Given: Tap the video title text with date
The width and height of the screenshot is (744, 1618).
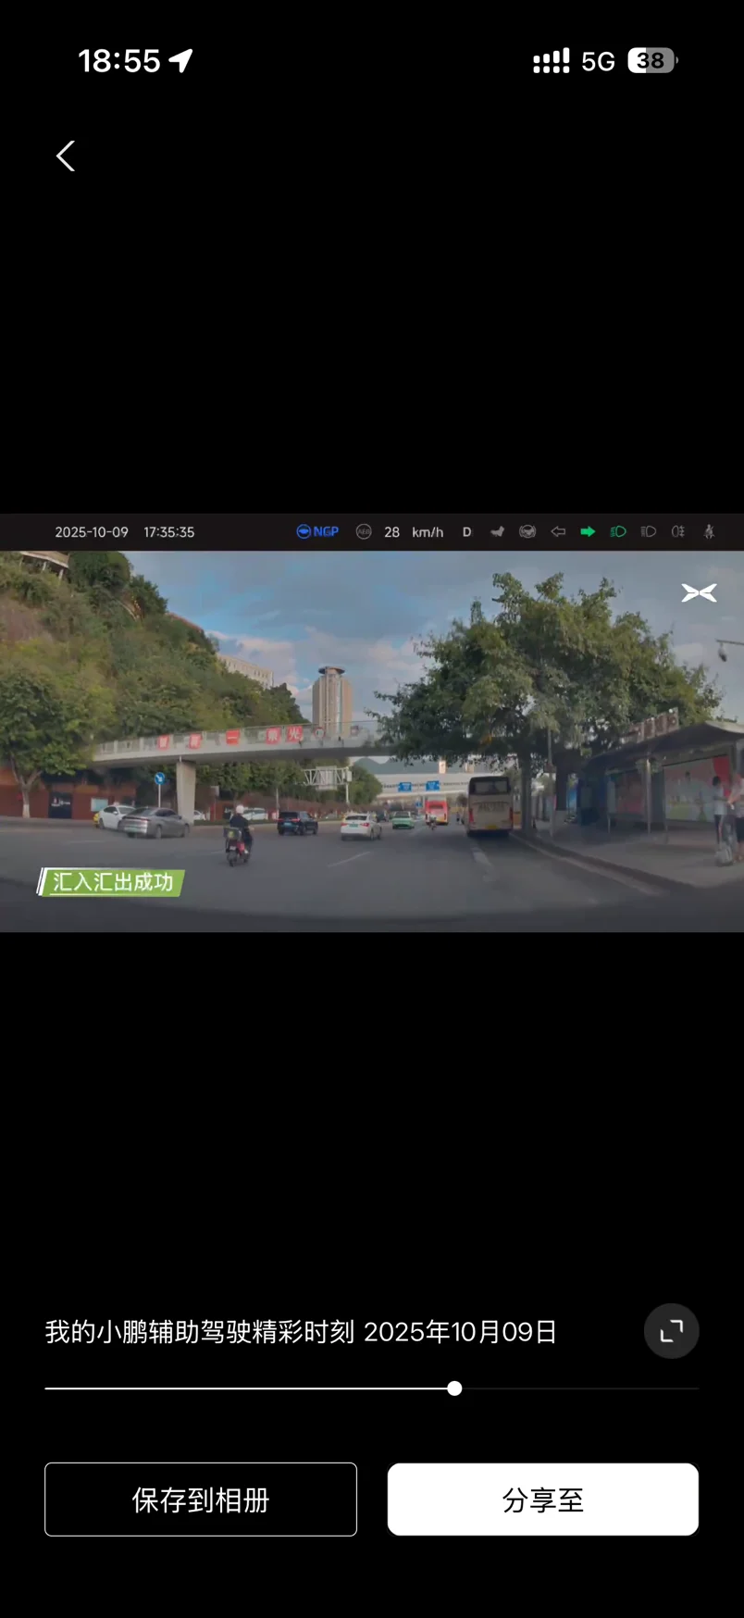Looking at the screenshot, I should pos(301,1332).
